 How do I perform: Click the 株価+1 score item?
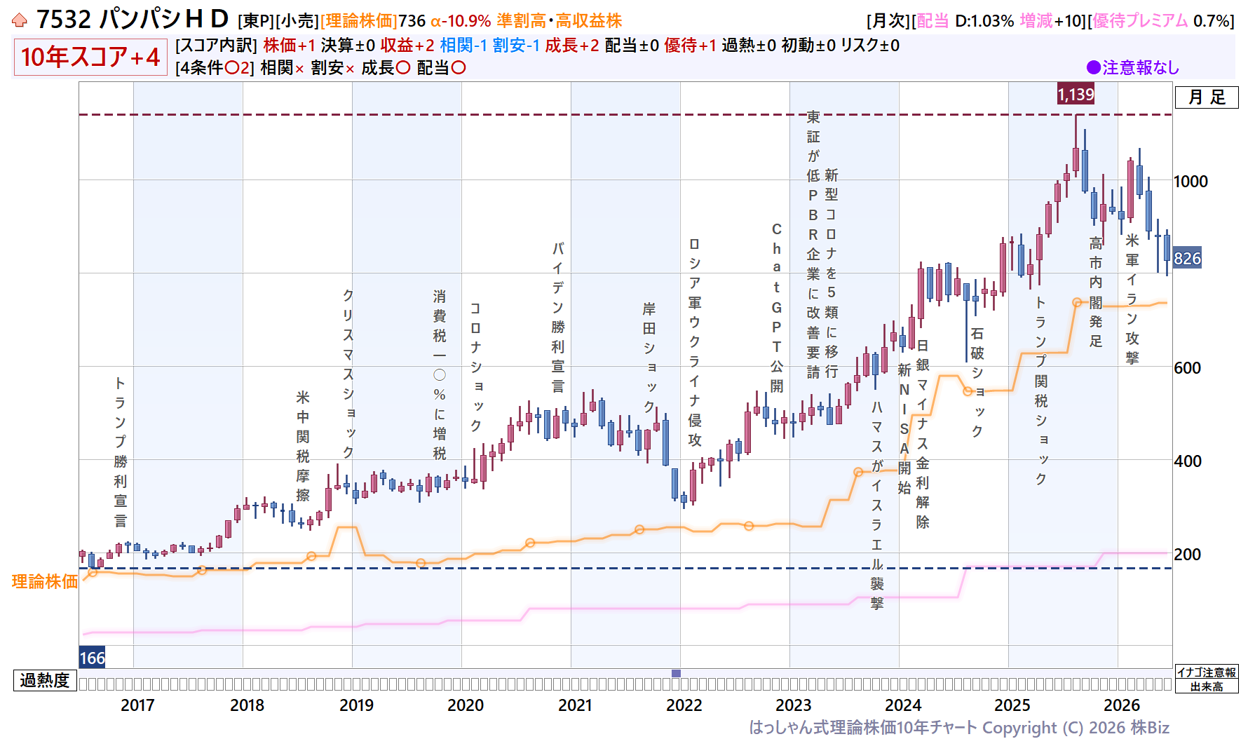pyautogui.click(x=290, y=46)
